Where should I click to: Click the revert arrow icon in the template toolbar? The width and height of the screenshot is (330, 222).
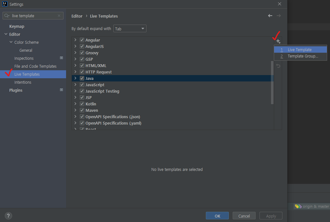(278, 66)
